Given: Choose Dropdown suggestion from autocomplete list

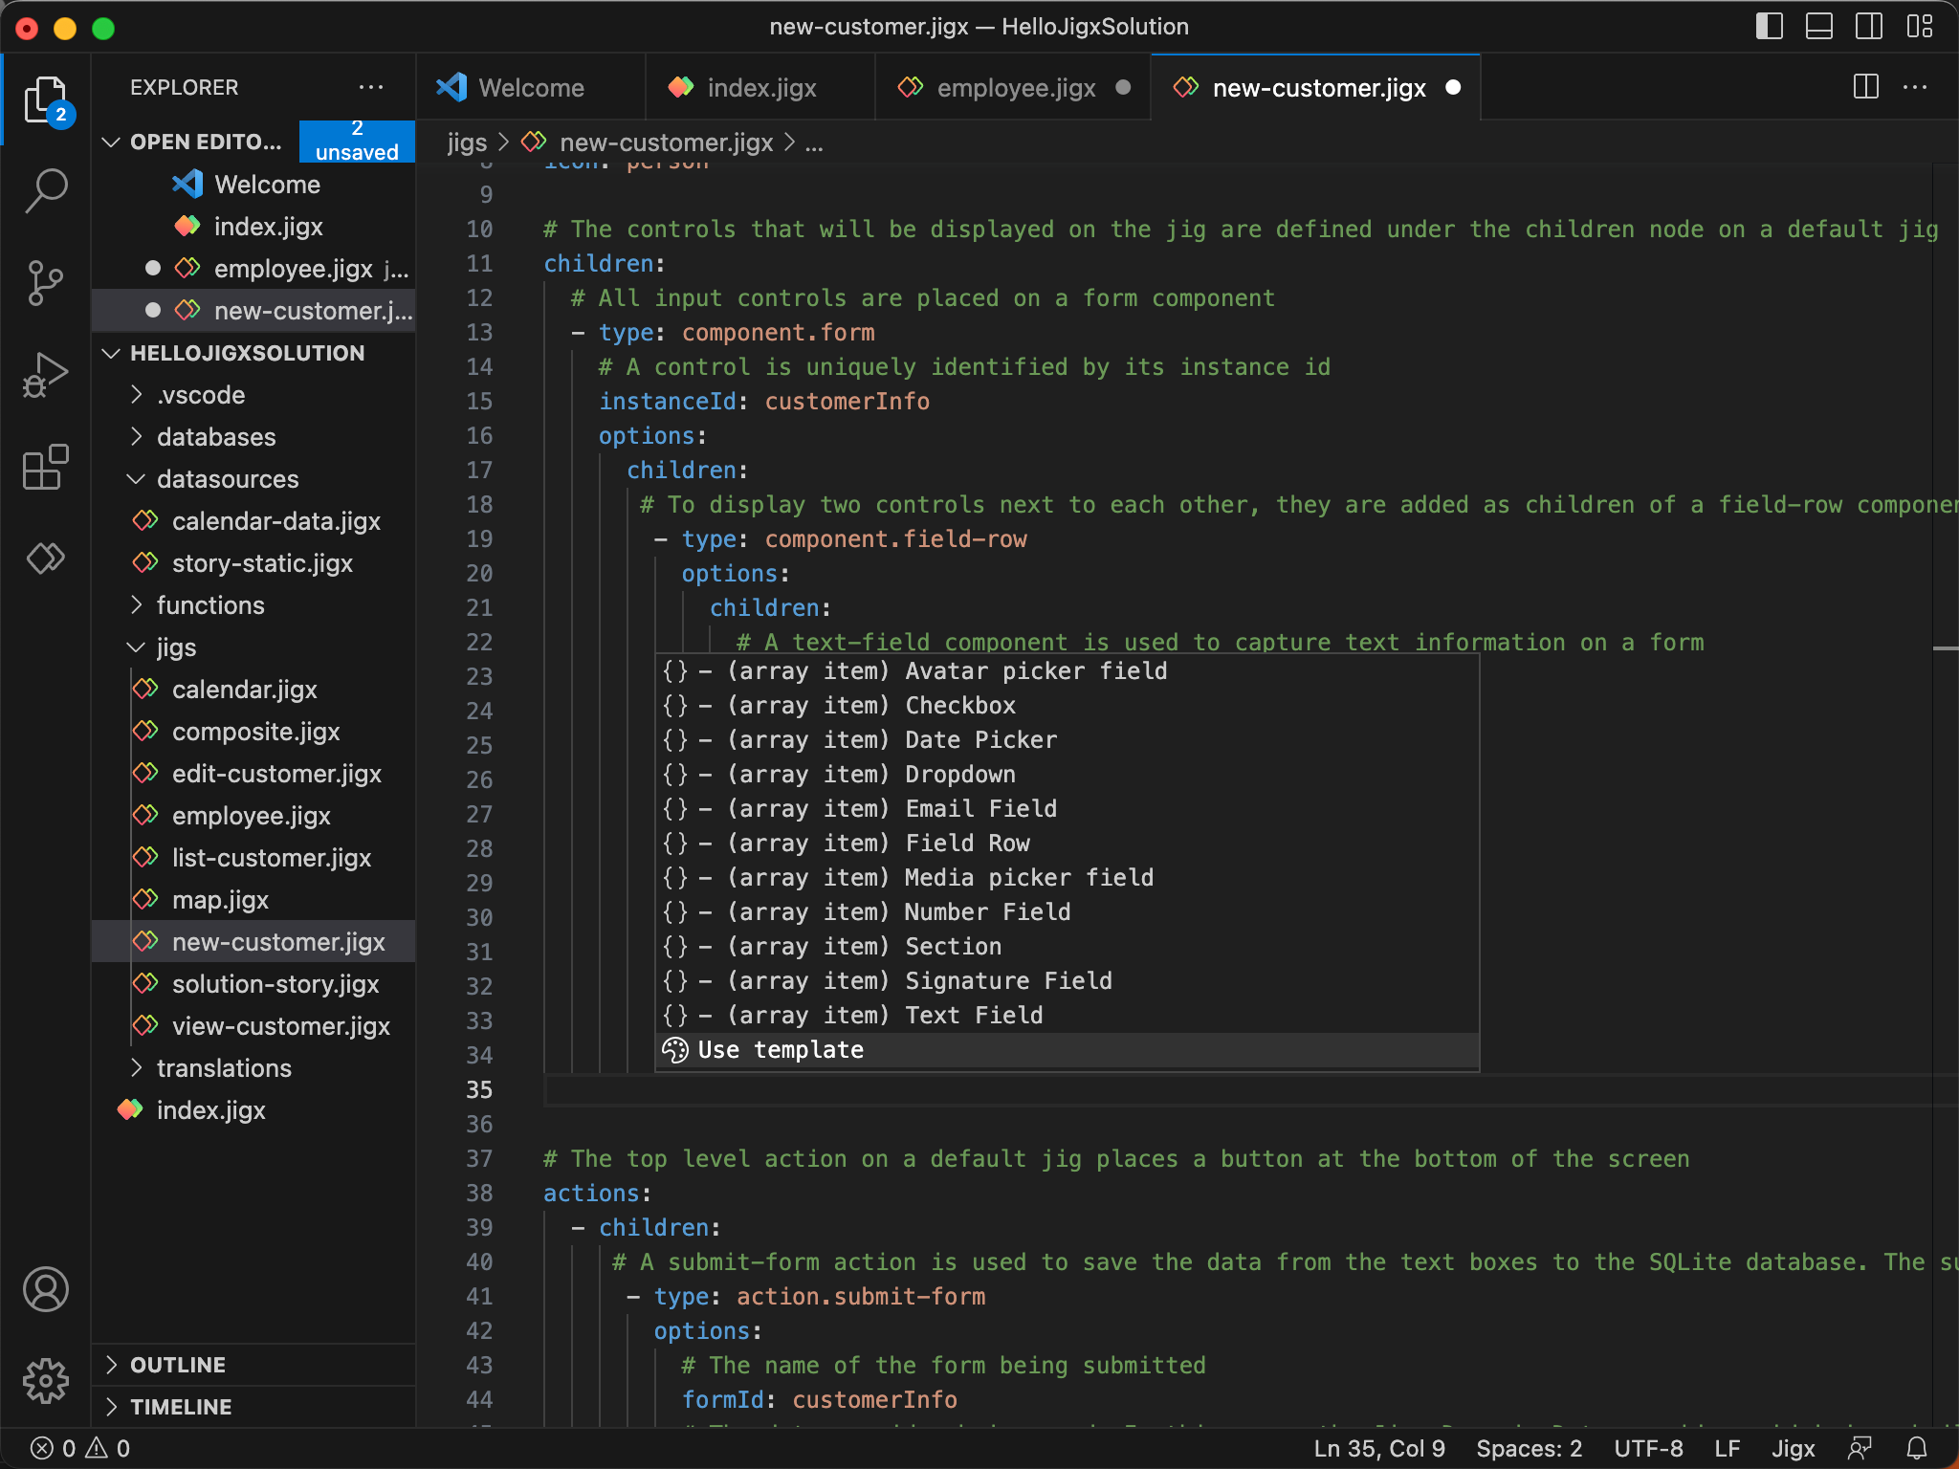Looking at the screenshot, I should pyautogui.click(x=1068, y=775).
